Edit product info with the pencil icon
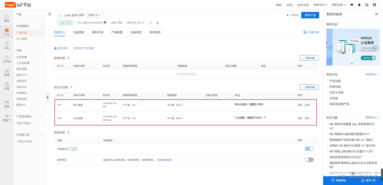The width and height of the screenshot is (383, 185). click(158, 23)
